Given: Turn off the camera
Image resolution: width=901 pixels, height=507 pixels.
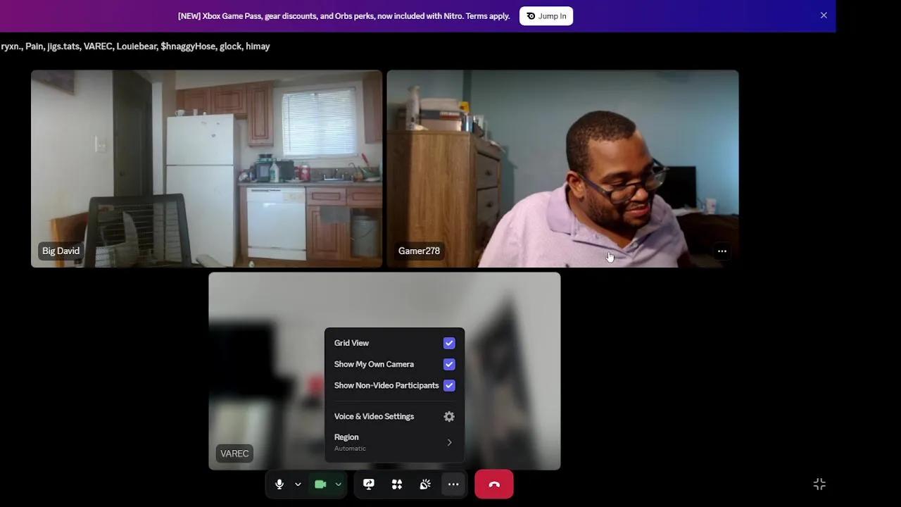Looking at the screenshot, I should pyautogui.click(x=320, y=484).
